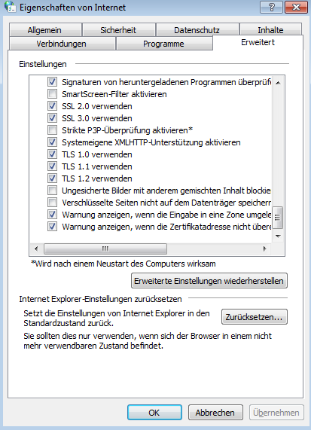
Task: Uncheck SSL 3.0 verwenden option
Action: pos(52,118)
